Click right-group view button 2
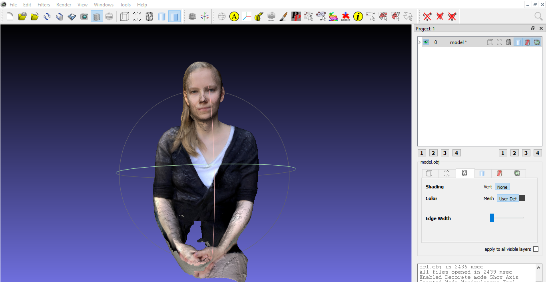The height and width of the screenshot is (282, 546). pos(515,153)
